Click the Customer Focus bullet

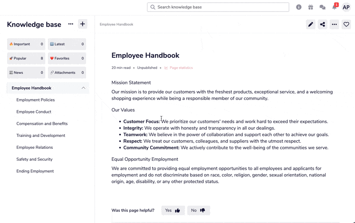click(225, 121)
